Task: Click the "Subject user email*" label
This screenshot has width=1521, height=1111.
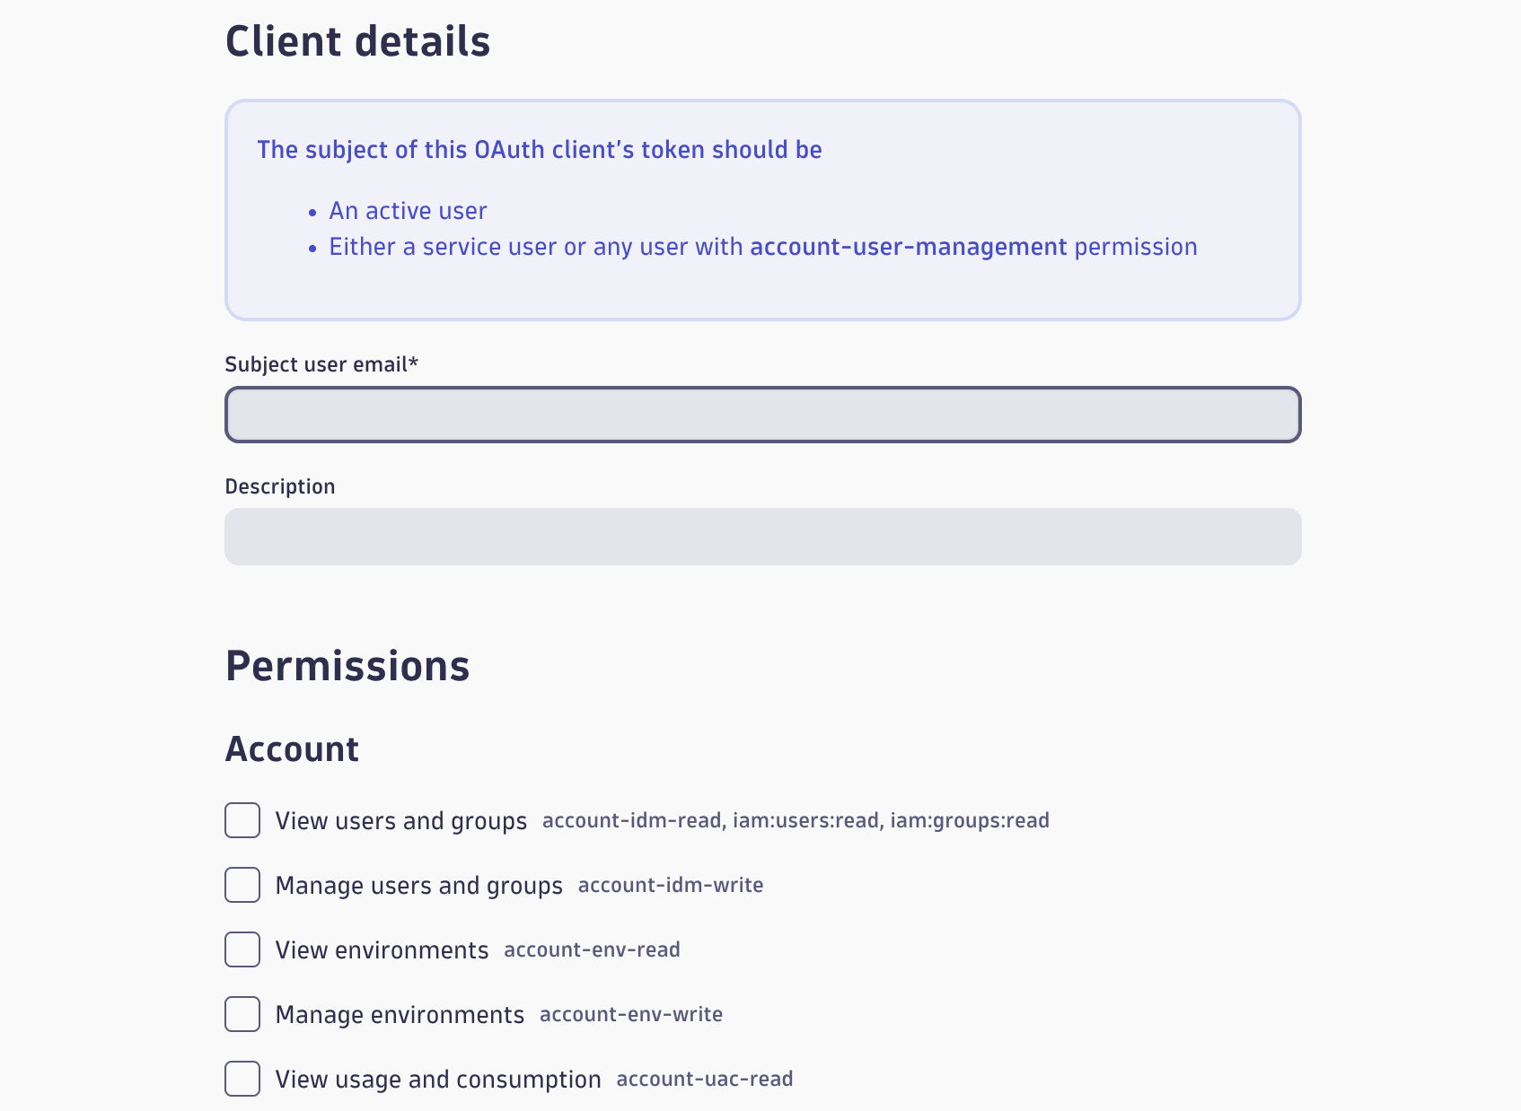Action: pyautogui.click(x=321, y=364)
